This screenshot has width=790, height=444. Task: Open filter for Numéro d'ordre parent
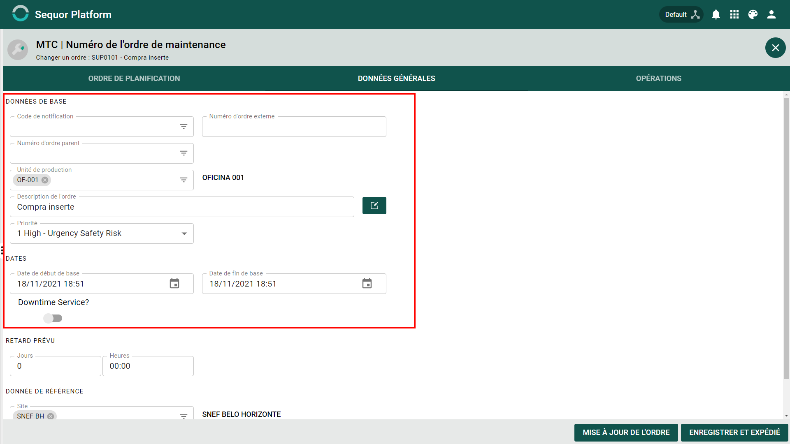coord(184,153)
